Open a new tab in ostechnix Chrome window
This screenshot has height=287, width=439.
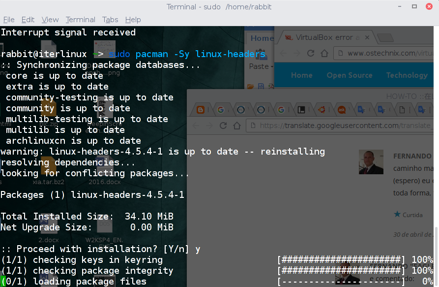[x=385, y=37]
